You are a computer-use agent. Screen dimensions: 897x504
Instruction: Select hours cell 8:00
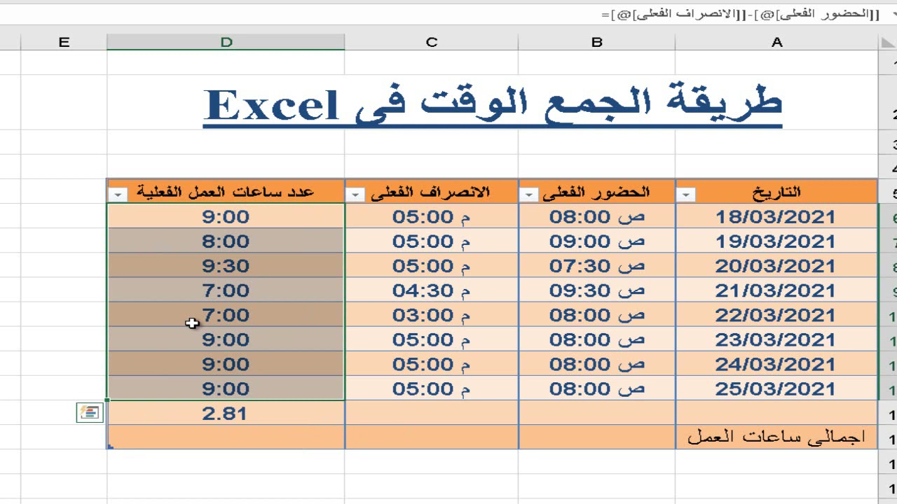pyautogui.click(x=226, y=241)
